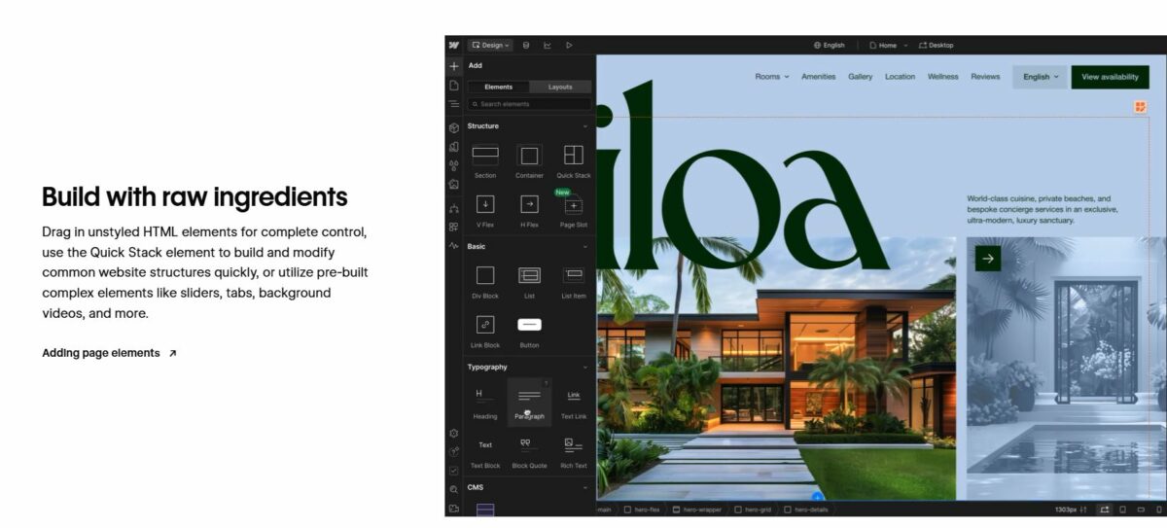Click the Desktop breakpoint selector

click(x=937, y=45)
